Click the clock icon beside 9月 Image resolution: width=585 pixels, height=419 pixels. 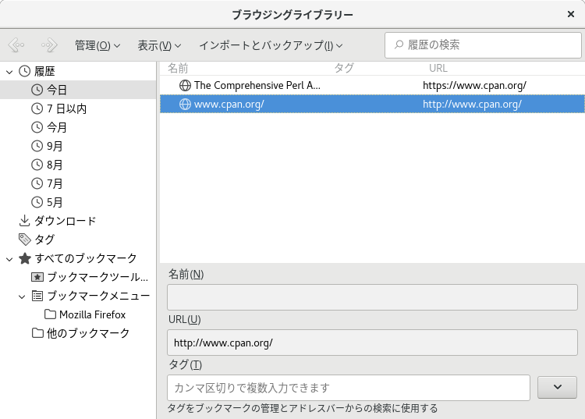(x=37, y=146)
